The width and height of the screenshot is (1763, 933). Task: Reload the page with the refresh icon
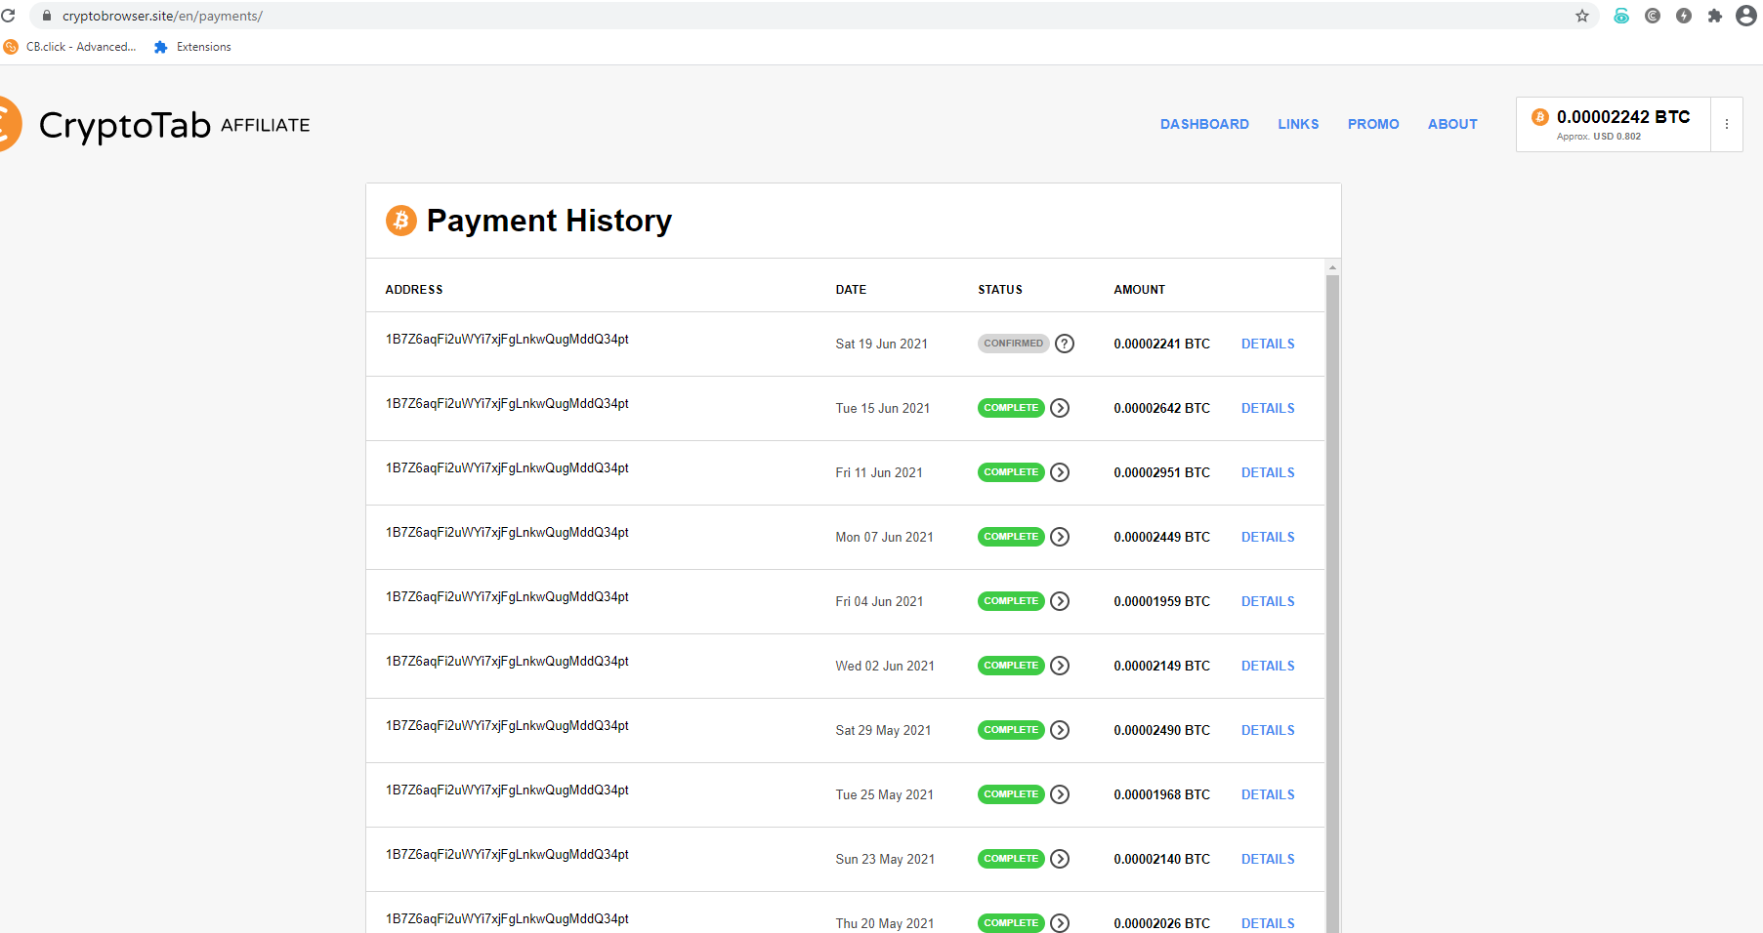pos(8,16)
